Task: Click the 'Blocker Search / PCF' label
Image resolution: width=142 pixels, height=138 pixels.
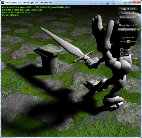Action: coord(128,25)
